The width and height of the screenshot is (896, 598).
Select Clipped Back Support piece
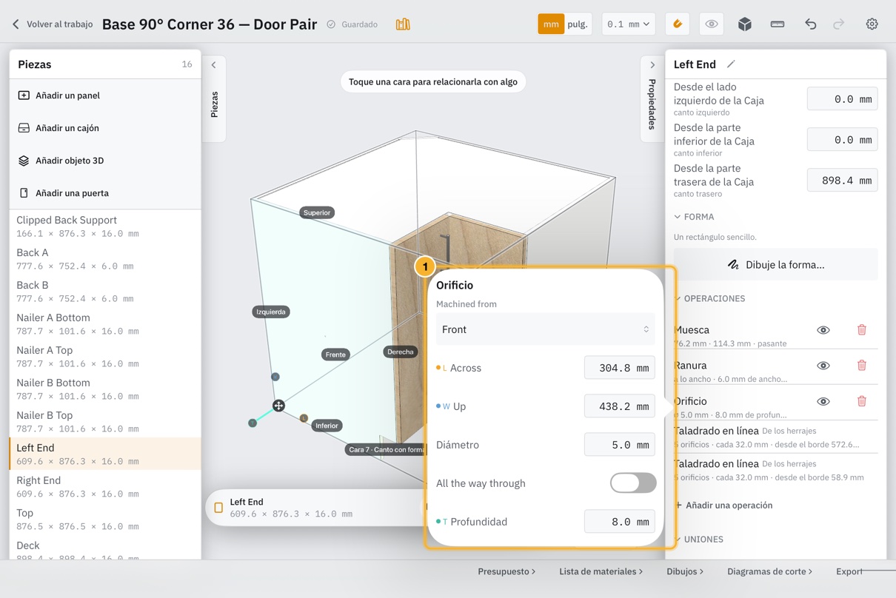[105, 226]
